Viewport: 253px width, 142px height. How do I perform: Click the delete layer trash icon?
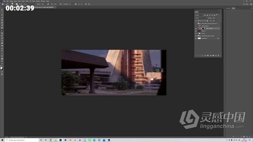coord(219,56)
